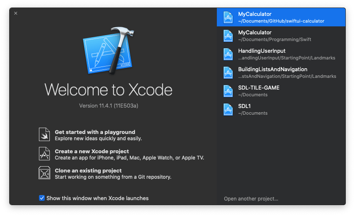Click path ...andlingUserInput/StartingPoint/Landmarks
Screen dimensions: 355x216
pos(287,58)
